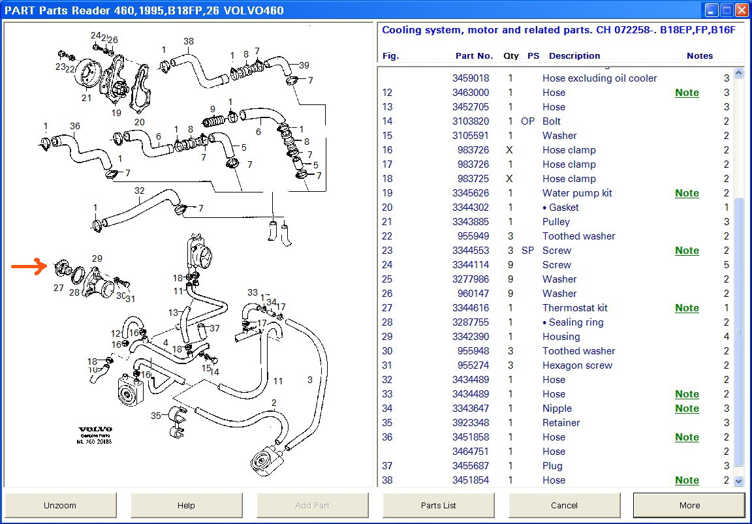Screen dimensions: 752x524
Task: Select Screw row part 3344114
Action: (556, 265)
